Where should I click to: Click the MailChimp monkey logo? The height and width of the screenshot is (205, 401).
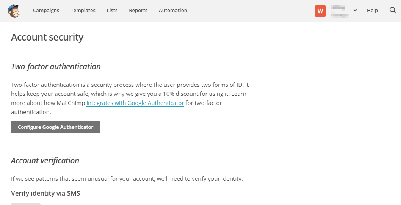14,11
